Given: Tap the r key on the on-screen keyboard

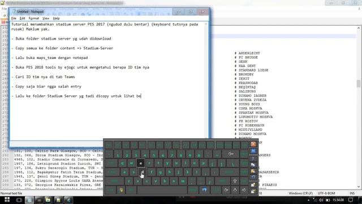Looking at the screenshot, I should tap(149, 163).
